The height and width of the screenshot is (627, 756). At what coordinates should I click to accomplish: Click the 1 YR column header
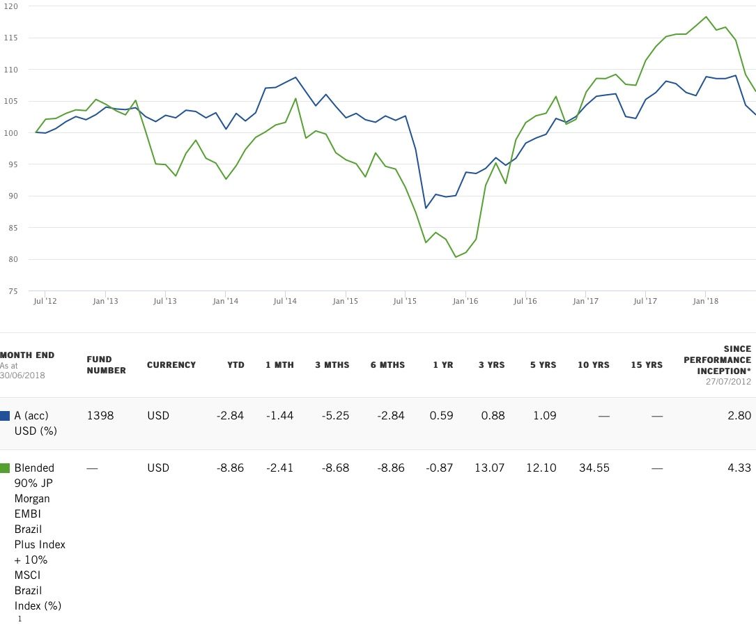(x=442, y=365)
